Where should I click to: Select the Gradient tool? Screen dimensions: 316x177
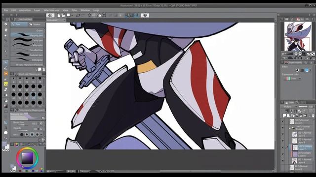point(5,106)
